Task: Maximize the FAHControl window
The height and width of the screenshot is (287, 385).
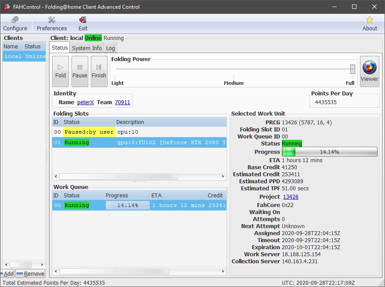Action: [x=354, y=7]
